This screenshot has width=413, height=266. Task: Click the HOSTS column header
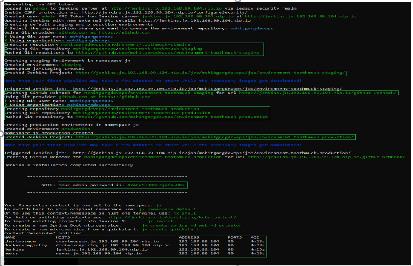coord(63,237)
